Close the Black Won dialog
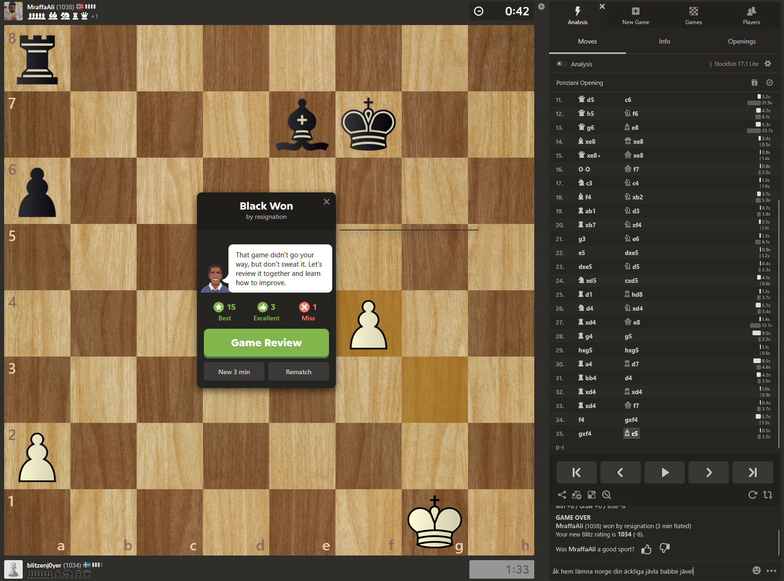The image size is (784, 581). [x=327, y=202]
